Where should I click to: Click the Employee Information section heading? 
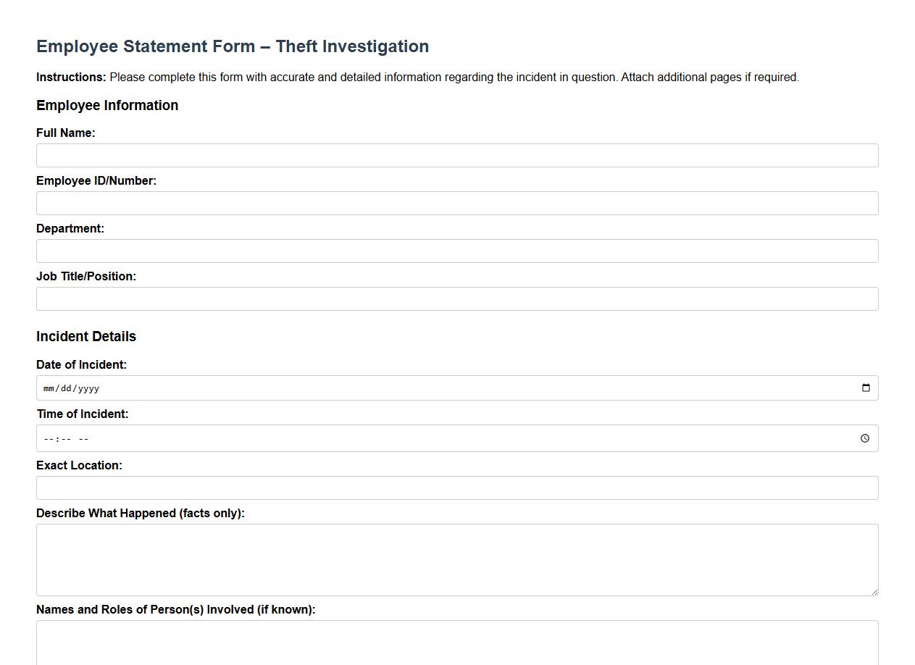[107, 105]
